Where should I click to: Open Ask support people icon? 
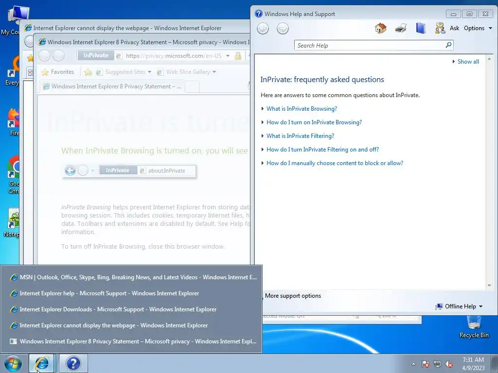440,28
